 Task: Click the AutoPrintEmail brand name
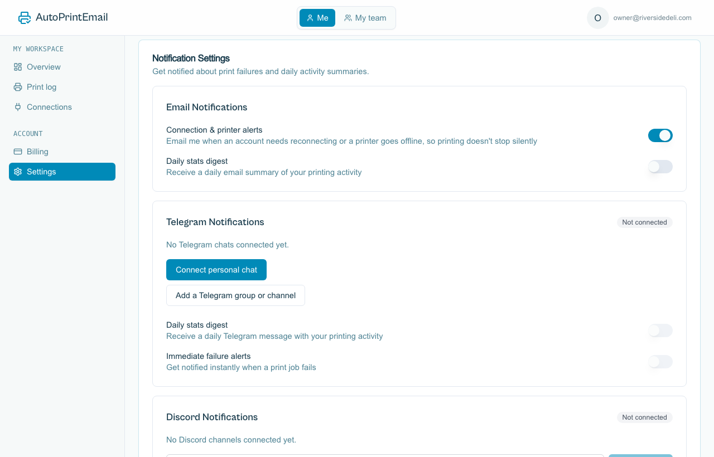click(72, 17)
